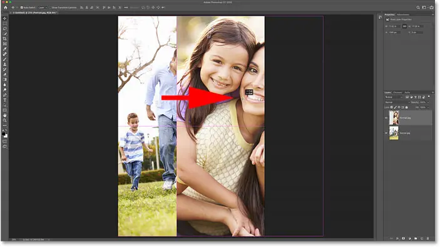Toggle the Lock all padlock icon

tap(407, 107)
